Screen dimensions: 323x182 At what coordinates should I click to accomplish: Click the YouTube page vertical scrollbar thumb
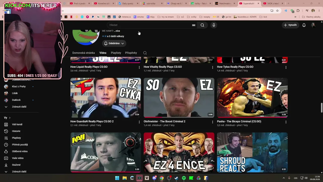pos(322,108)
